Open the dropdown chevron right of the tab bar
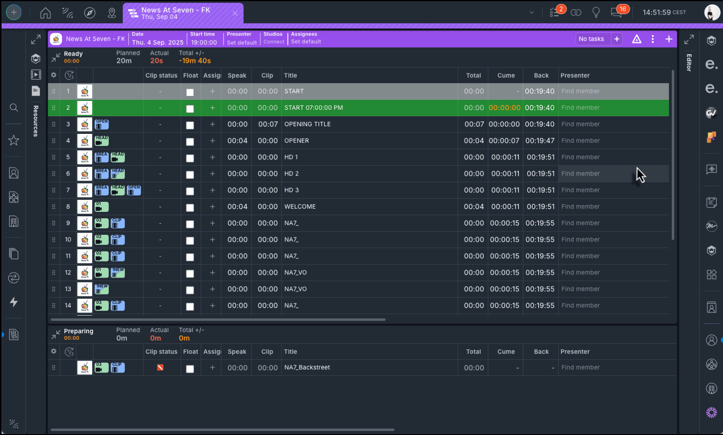This screenshot has height=435, width=723. [532, 12]
